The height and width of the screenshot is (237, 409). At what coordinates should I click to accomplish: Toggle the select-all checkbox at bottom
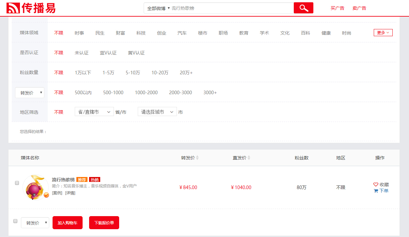(15, 221)
